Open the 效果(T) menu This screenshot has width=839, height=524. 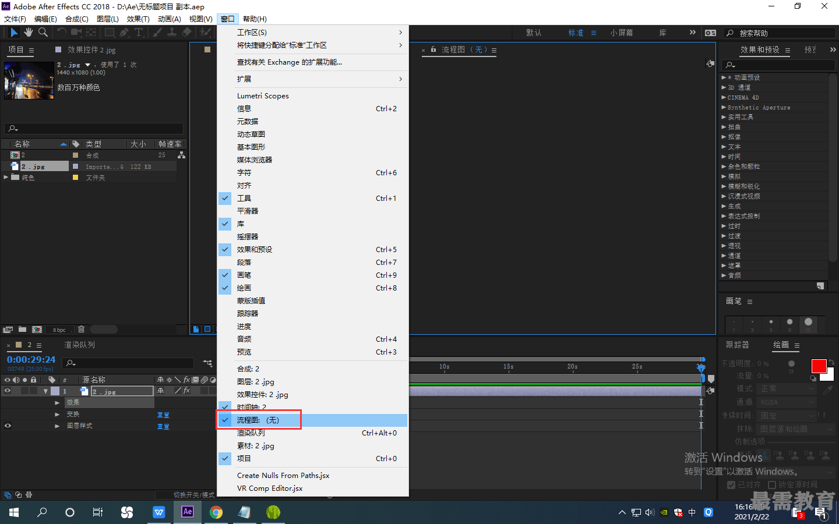point(138,19)
